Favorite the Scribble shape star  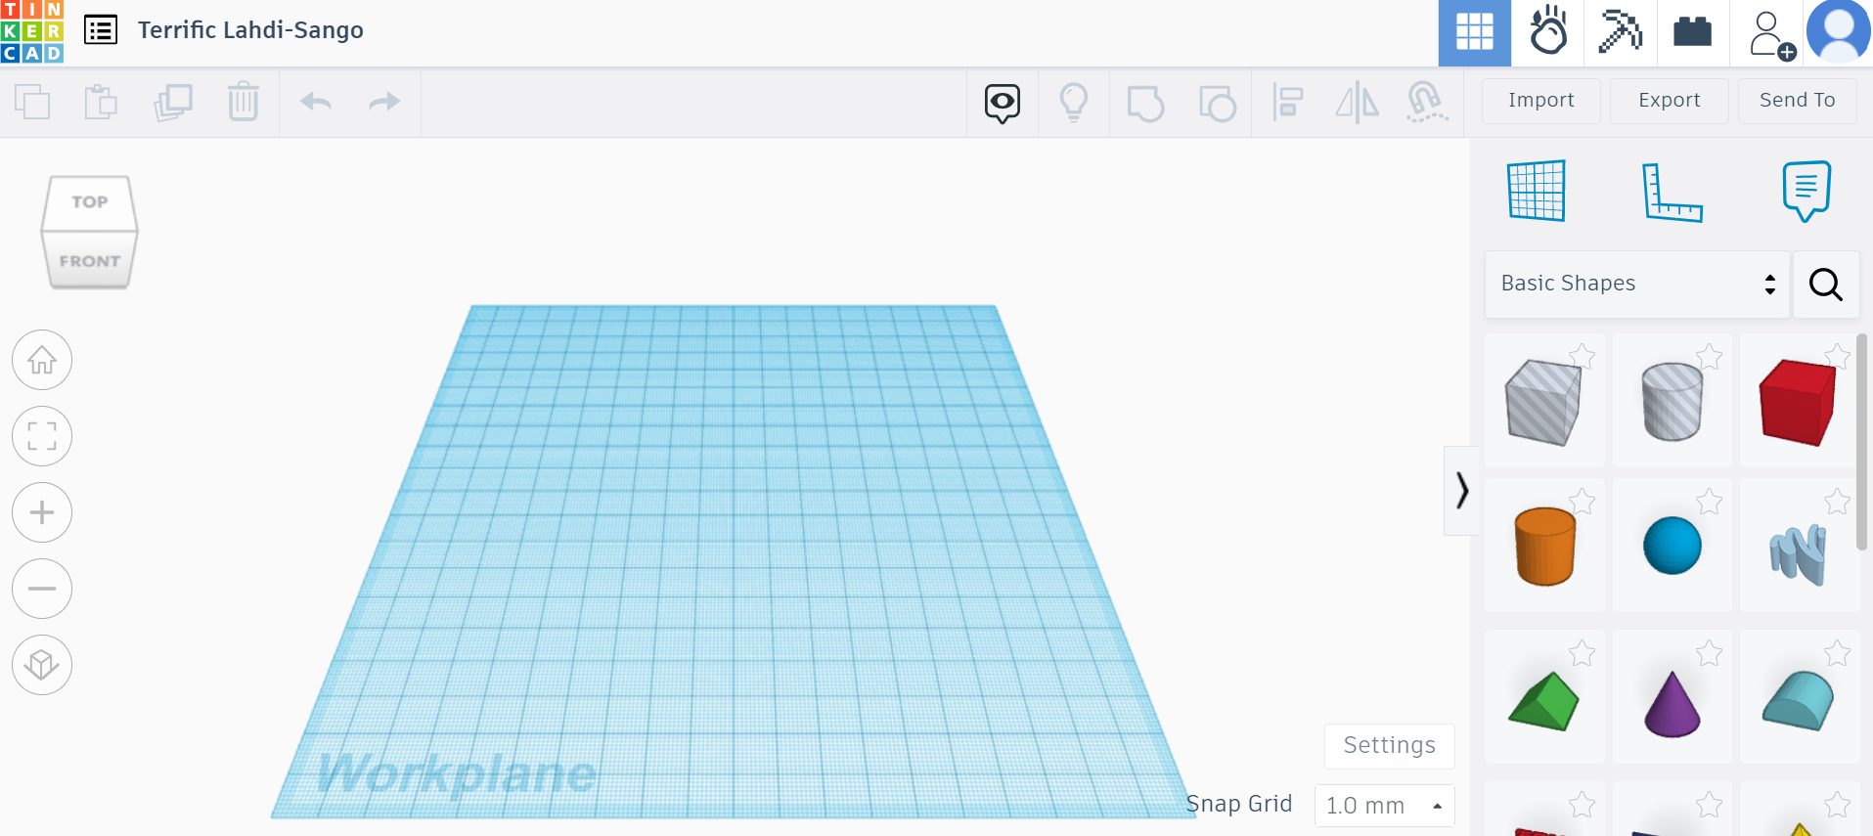pos(1838,502)
